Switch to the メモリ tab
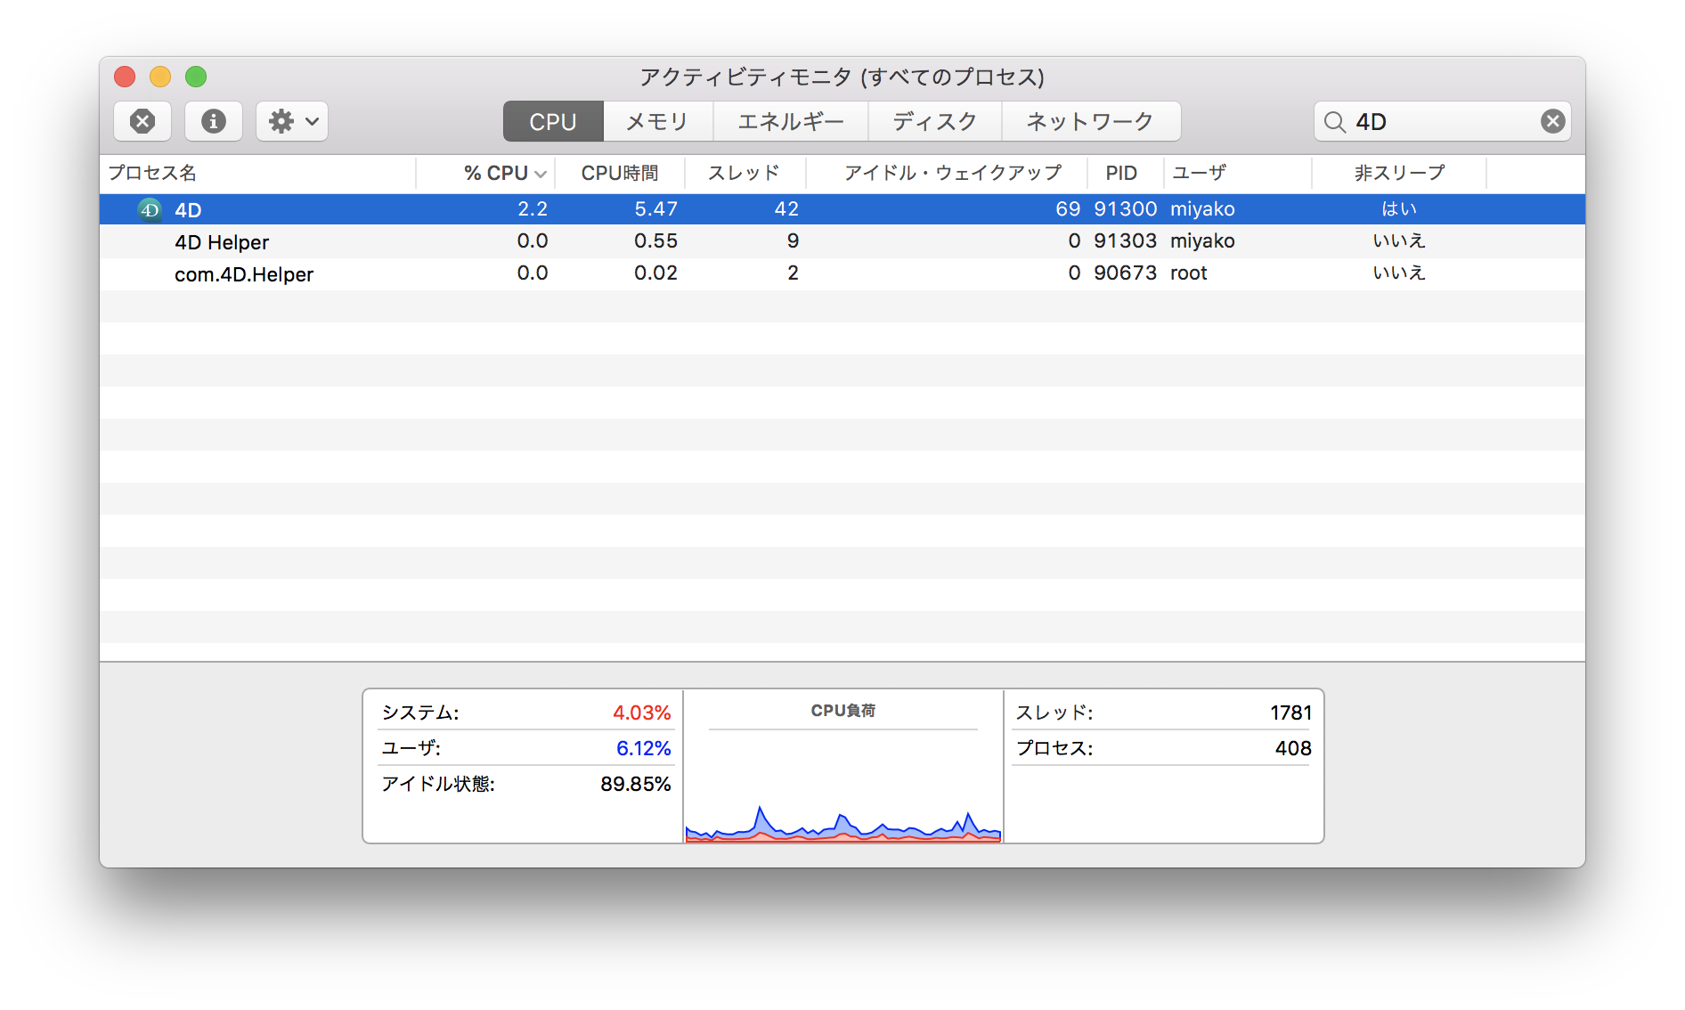 pyautogui.click(x=658, y=121)
